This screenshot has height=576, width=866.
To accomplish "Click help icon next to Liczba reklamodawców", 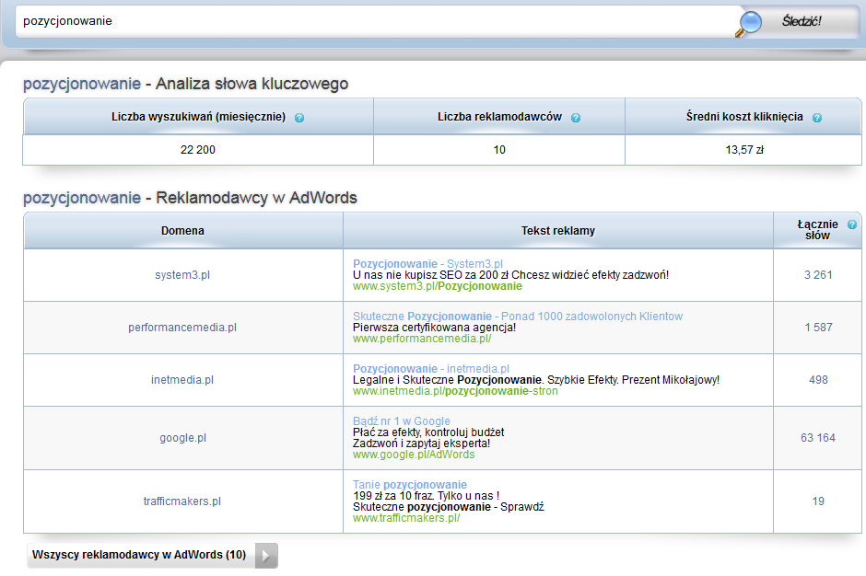I will (x=576, y=118).
